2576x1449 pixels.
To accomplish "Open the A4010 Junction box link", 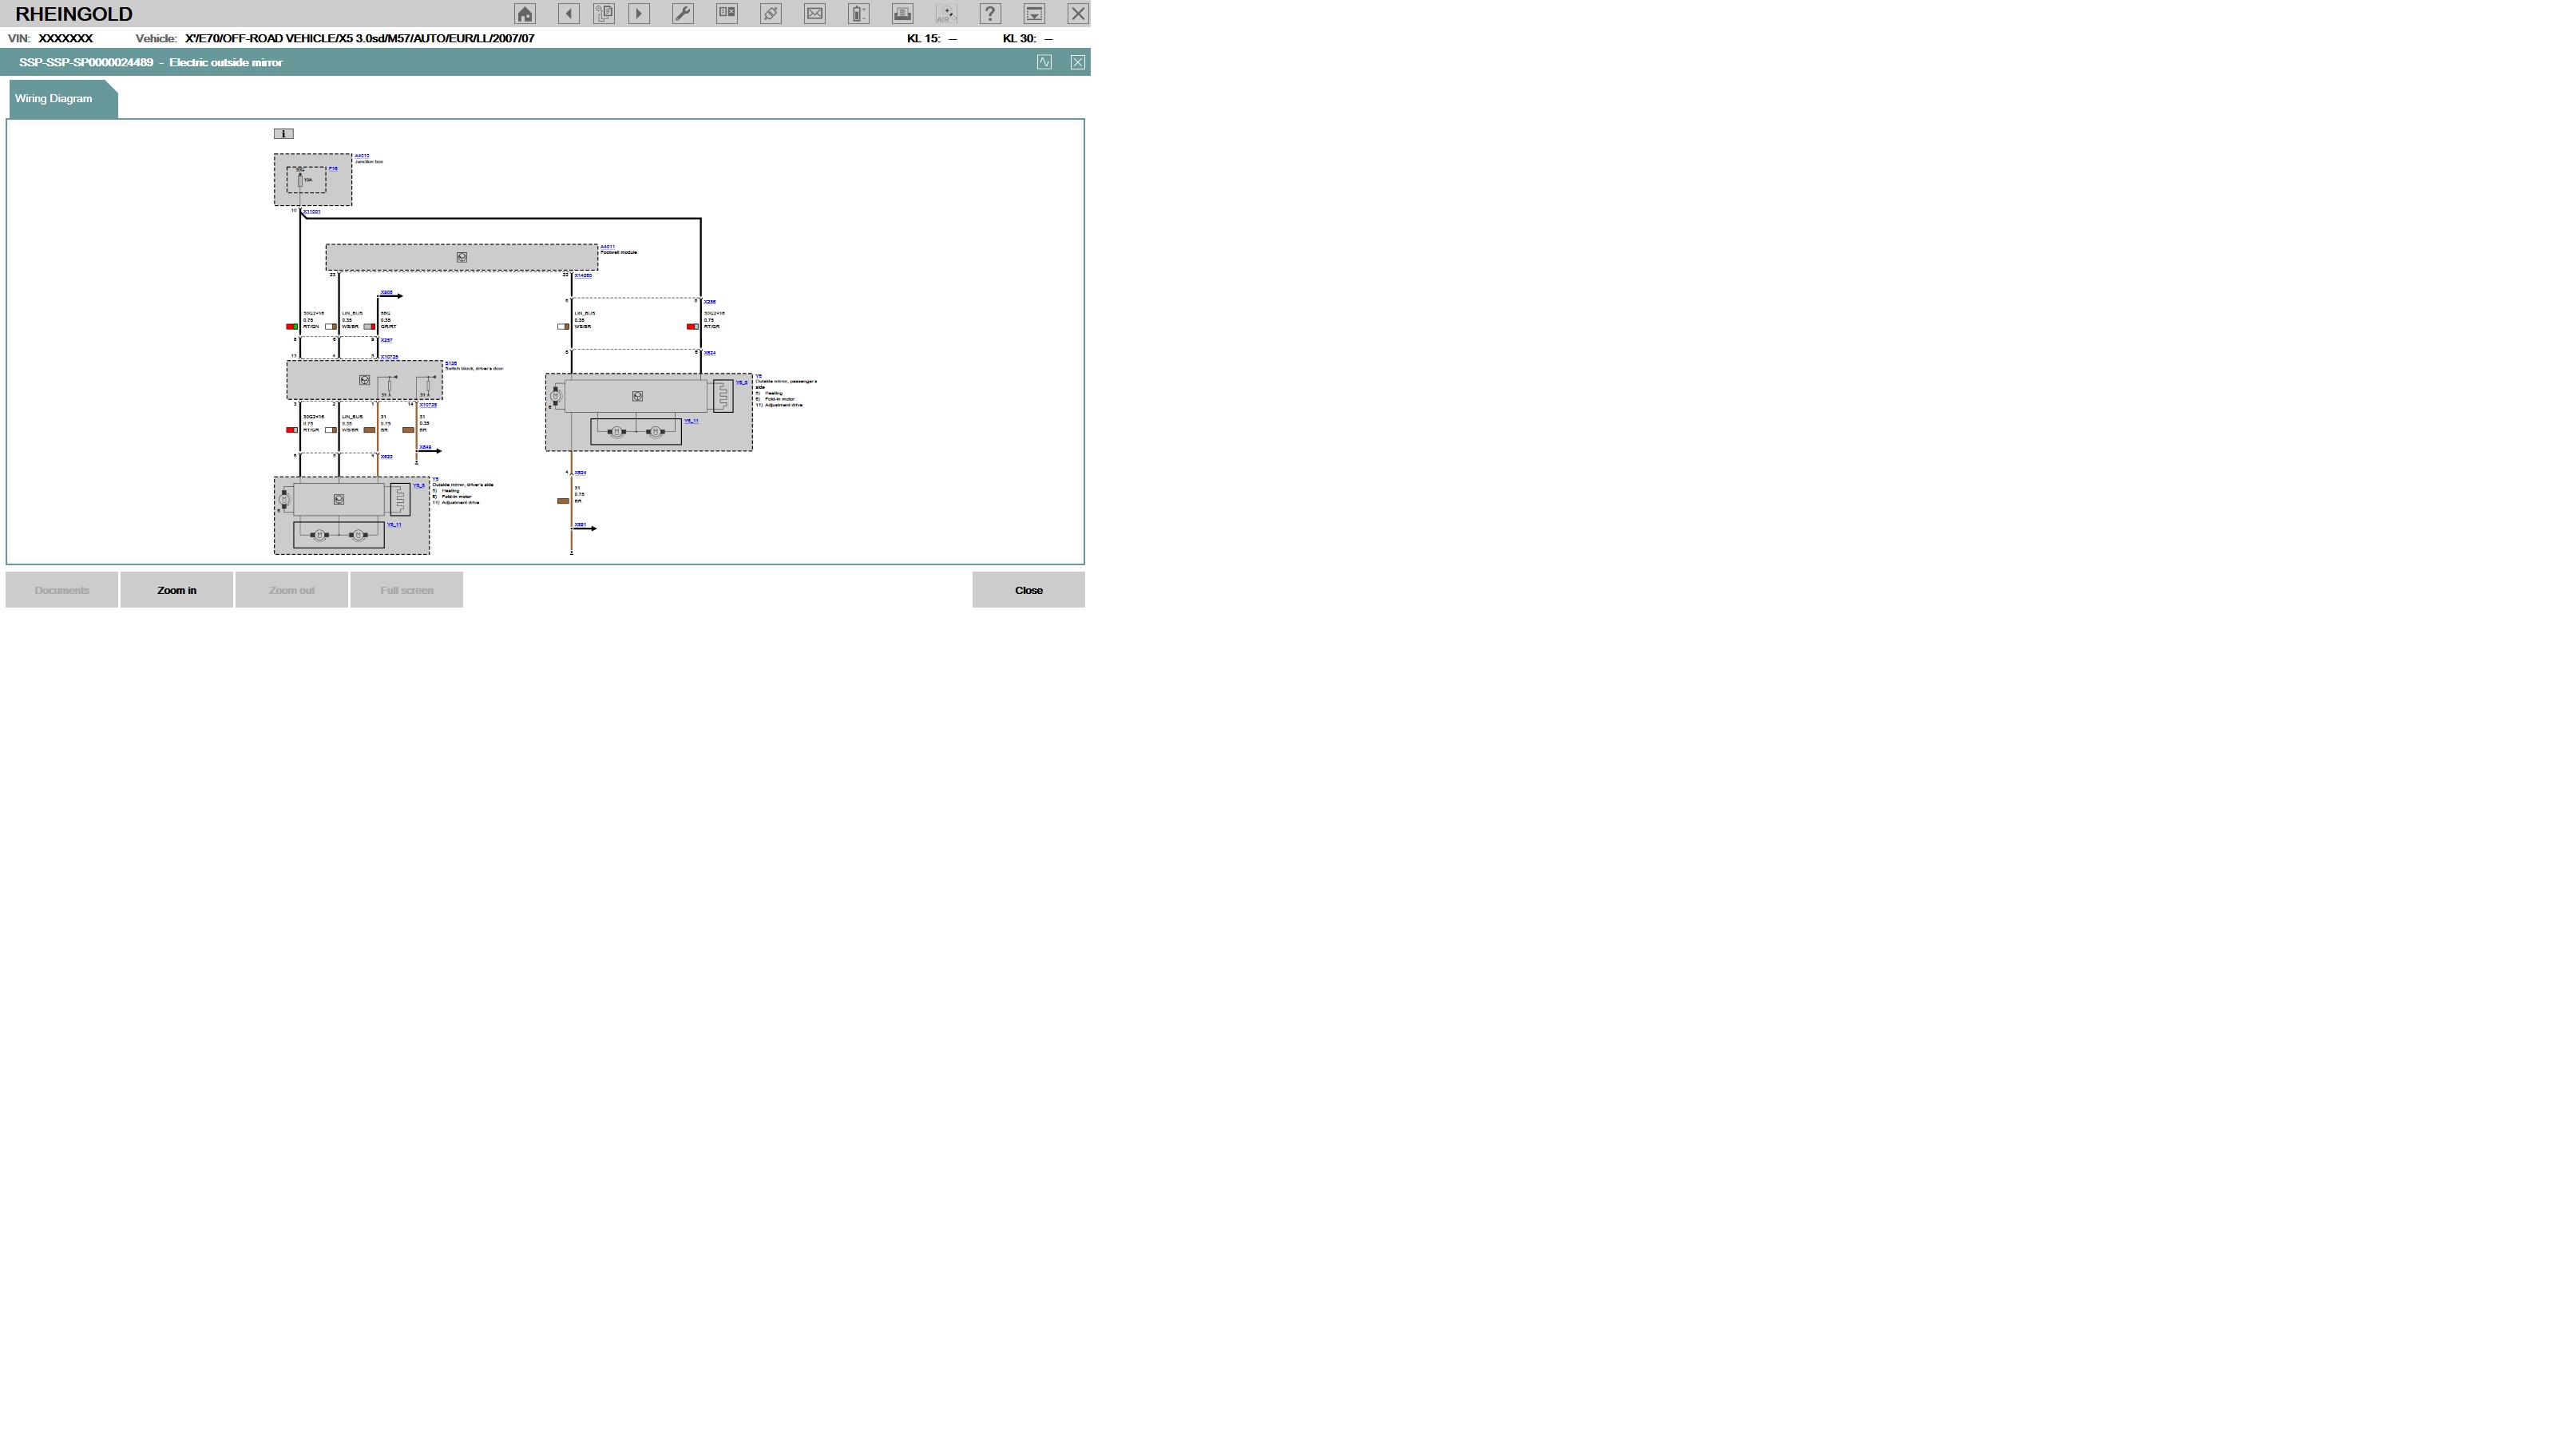I will (362, 156).
